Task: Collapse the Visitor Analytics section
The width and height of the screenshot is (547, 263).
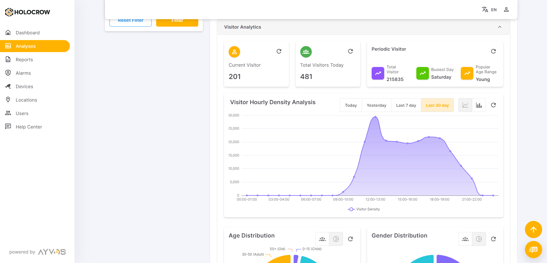Action: tap(499, 27)
